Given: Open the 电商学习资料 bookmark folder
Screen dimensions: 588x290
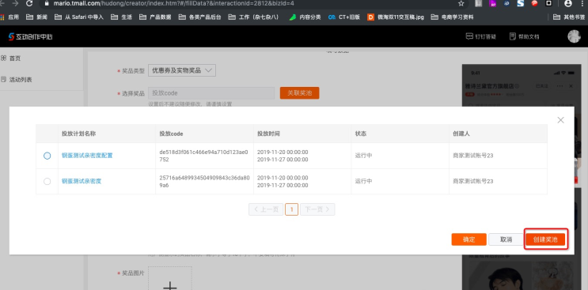Looking at the screenshot, I should 453,17.
